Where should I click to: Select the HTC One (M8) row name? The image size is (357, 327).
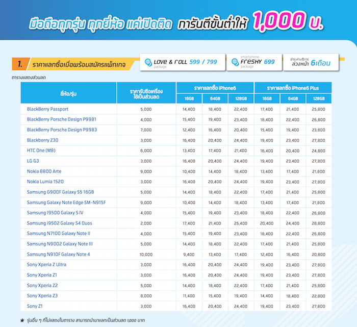tap(41, 150)
